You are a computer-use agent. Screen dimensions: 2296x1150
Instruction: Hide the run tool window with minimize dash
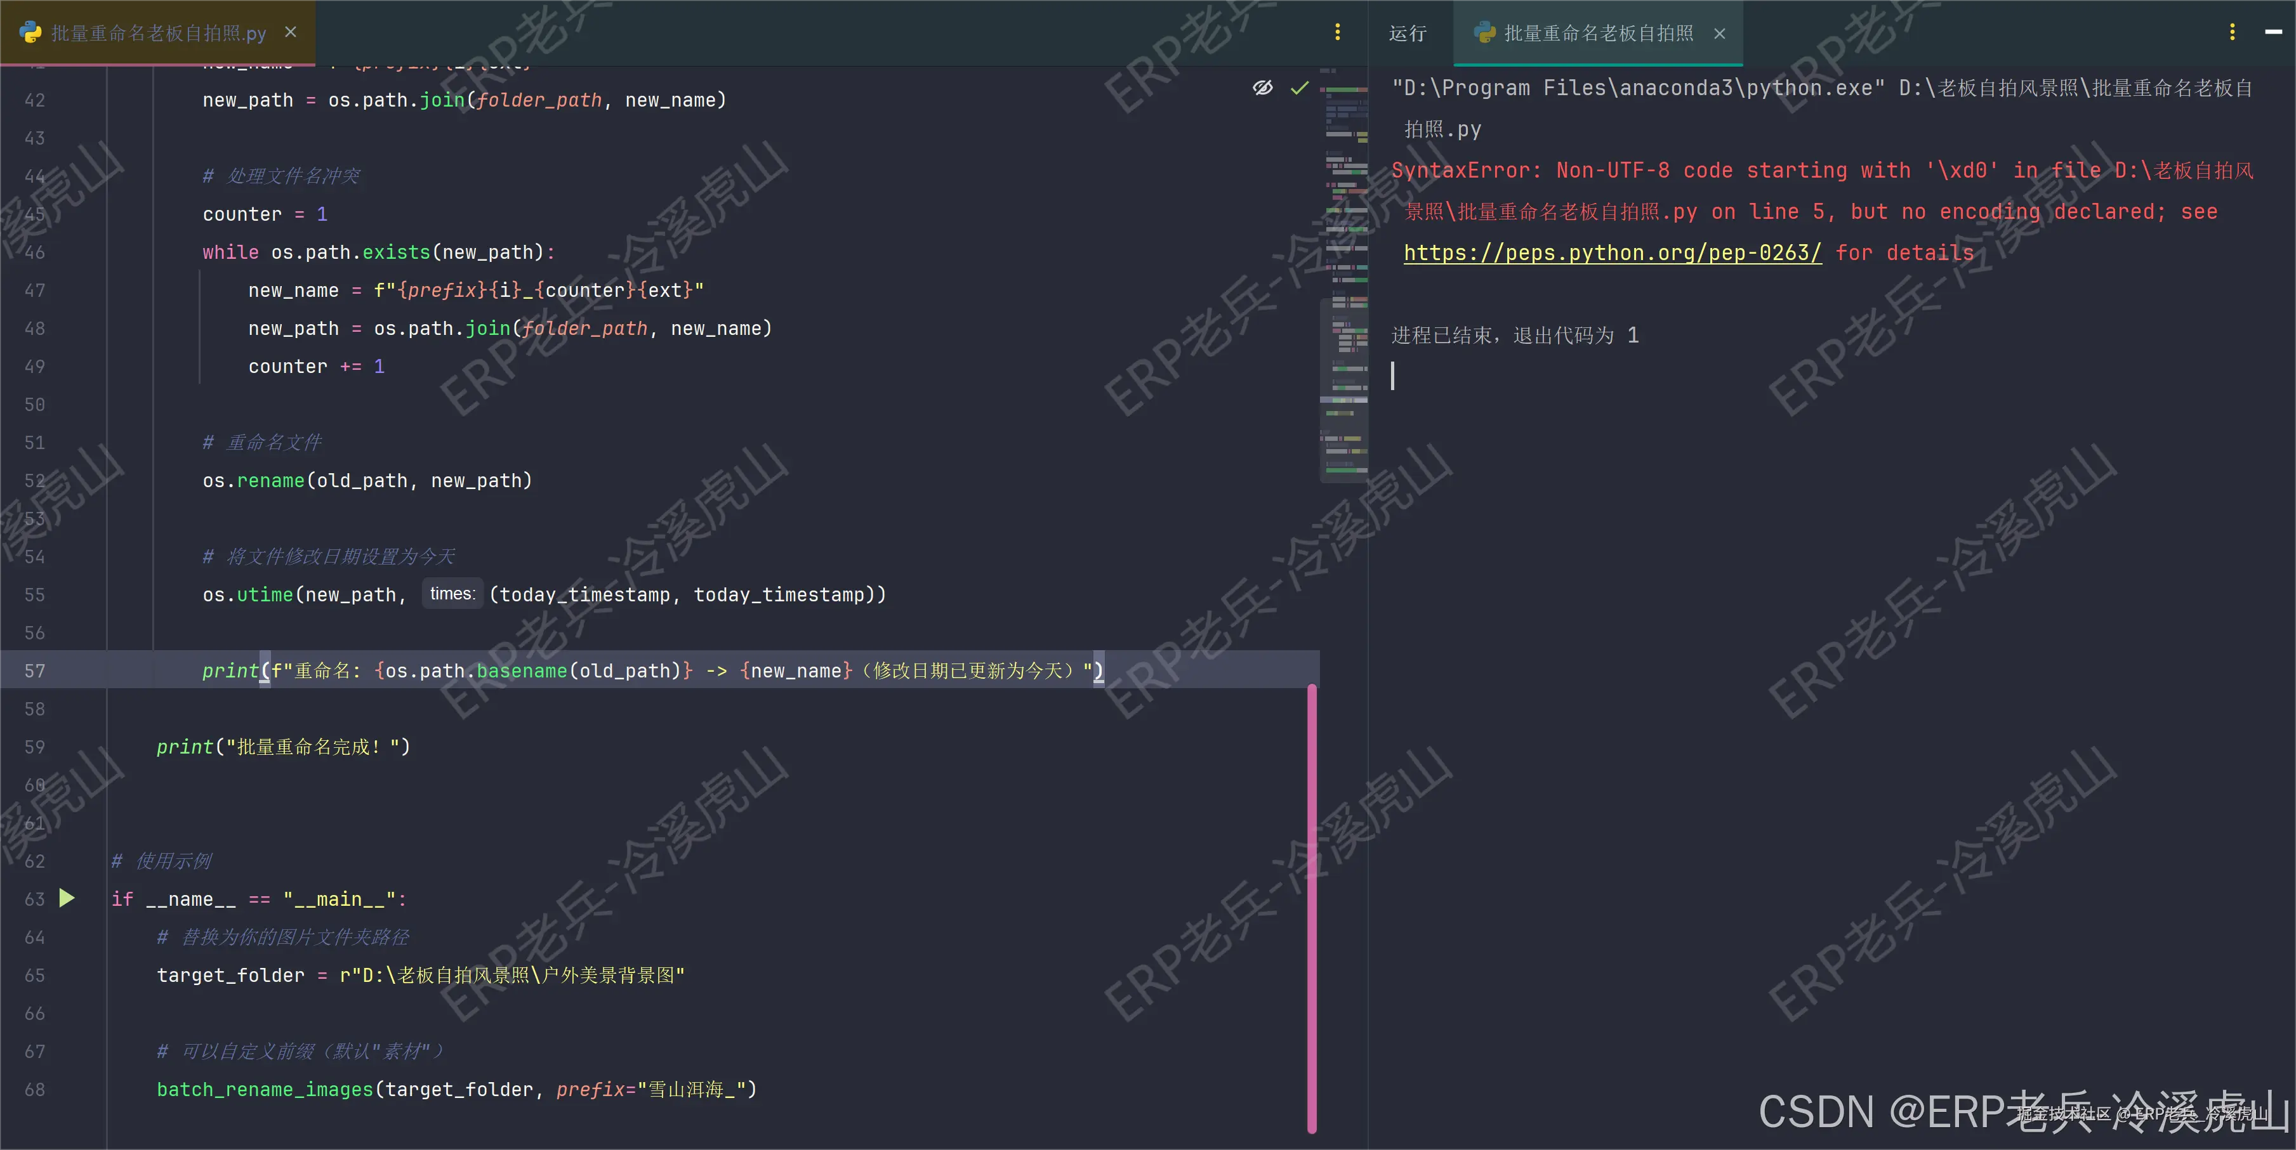(x=2273, y=32)
